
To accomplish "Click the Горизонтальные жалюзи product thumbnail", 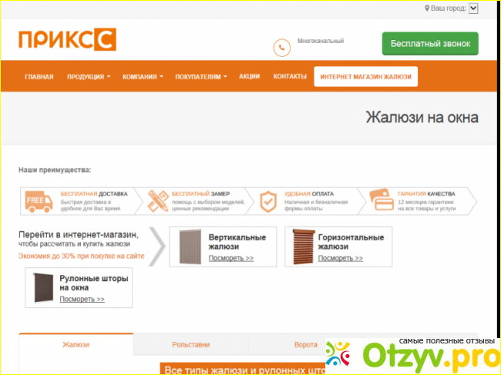I will (x=304, y=247).
